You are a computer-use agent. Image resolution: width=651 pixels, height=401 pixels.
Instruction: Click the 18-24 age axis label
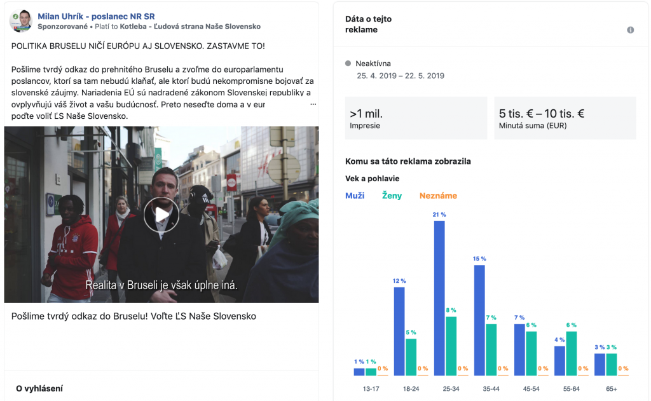point(411,389)
